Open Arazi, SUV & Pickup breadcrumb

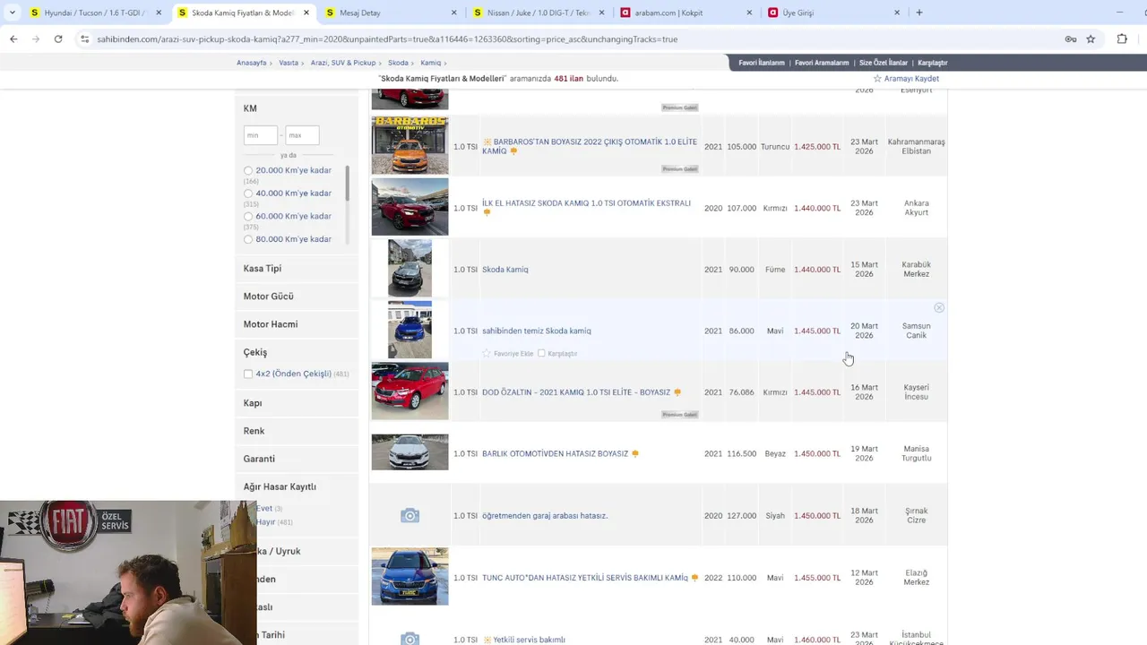click(x=343, y=63)
